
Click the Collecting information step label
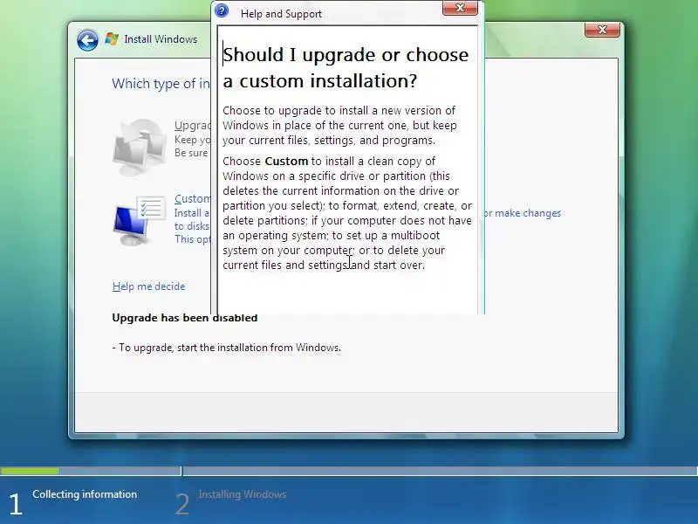point(85,494)
